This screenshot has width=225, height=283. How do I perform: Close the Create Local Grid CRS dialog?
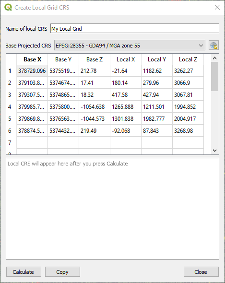(217, 7)
